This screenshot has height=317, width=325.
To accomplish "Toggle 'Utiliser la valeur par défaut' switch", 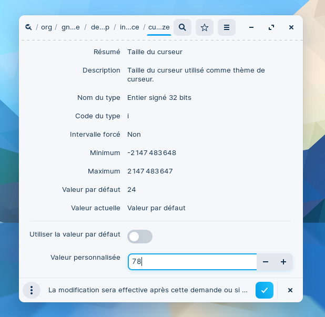I will (x=140, y=237).
